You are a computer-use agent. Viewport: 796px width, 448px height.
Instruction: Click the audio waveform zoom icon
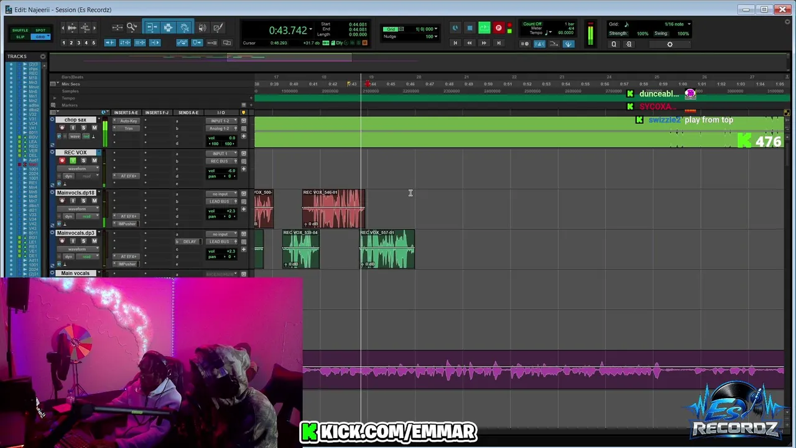click(72, 27)
